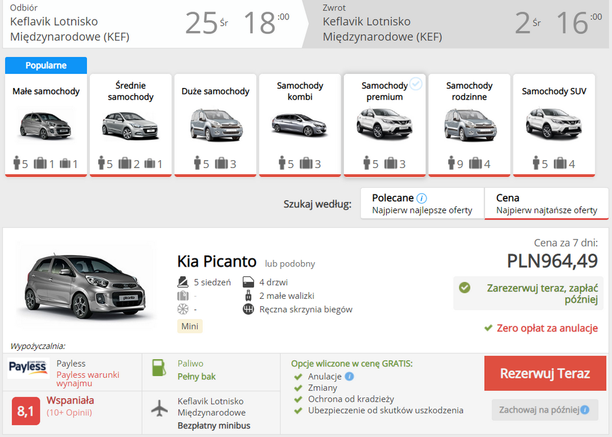Screen dimensions: 612x437
Task: Click the suitcase icon beside 2 małe walizki
Action: (x=248, y=296)
